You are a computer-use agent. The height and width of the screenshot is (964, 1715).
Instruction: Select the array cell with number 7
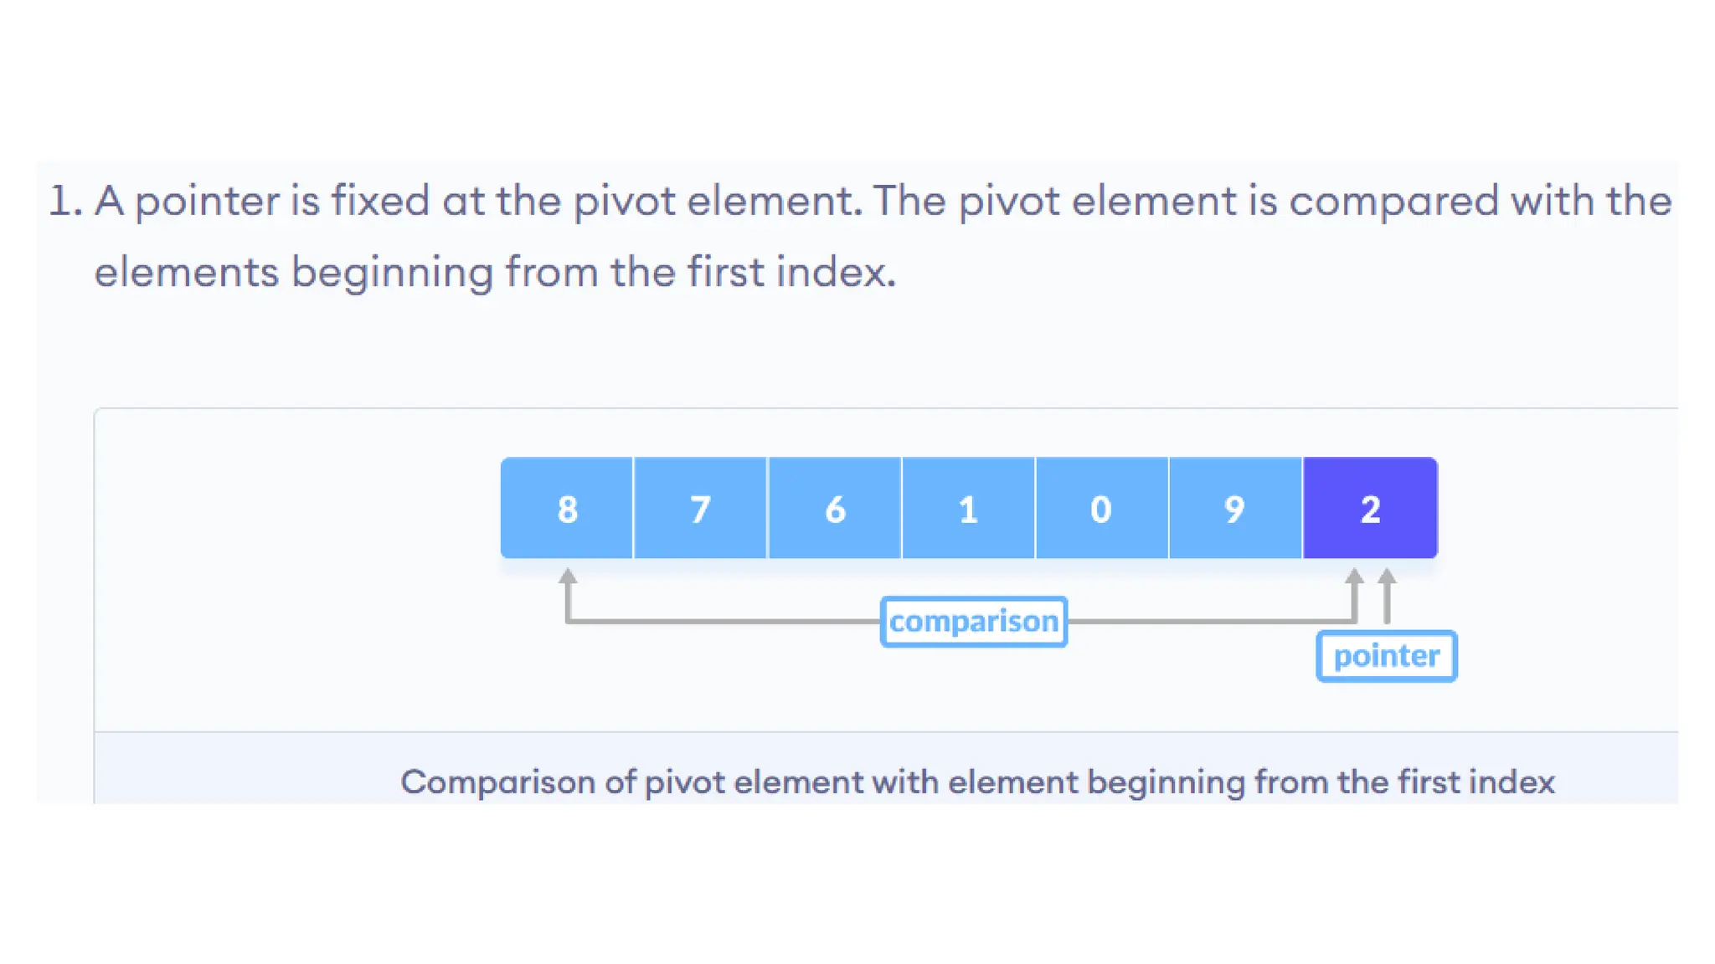(701, 508)
